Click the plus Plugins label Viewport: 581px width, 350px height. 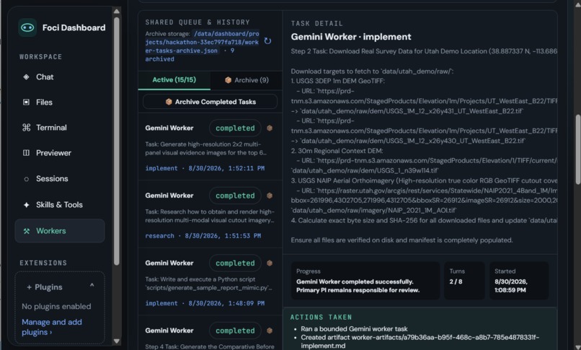45,287
